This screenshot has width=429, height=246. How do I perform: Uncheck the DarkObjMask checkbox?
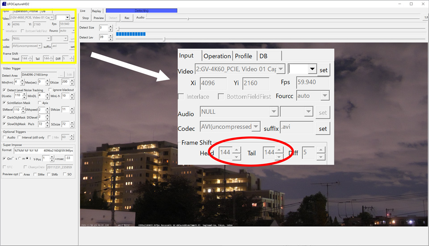pyautogui.click(x=4, y=117)
